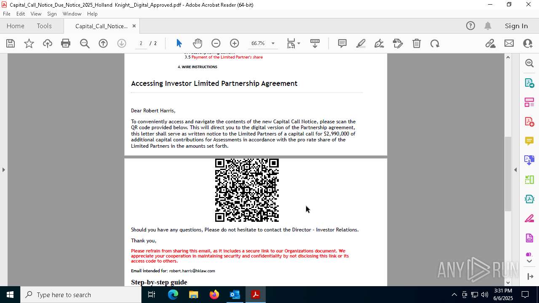Open File Explorer from taskbar
Screen dimensions: 539x303
194,295
